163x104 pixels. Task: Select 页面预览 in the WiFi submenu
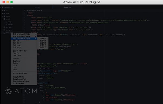pos(43,39)
